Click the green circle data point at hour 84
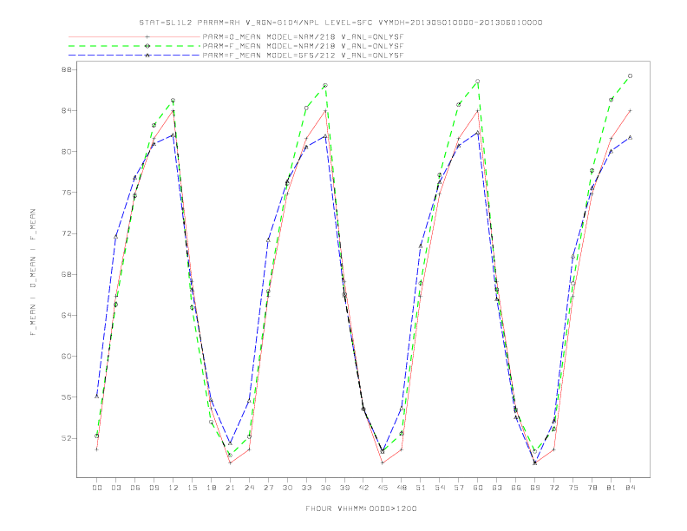Image resolution: width=687 pixels, height=531 pixels. pyautogui.click(x=630, y=75)
